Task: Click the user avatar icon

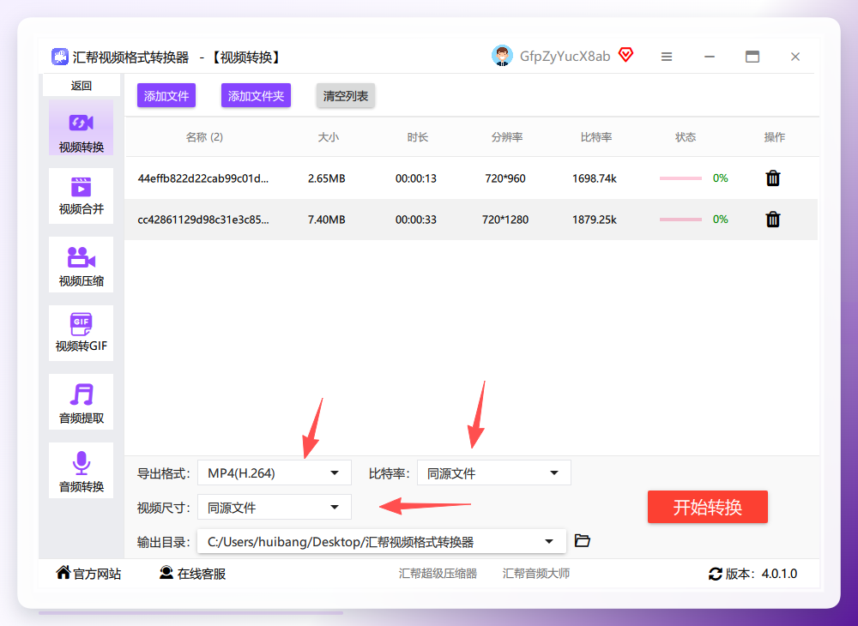Action: click(x=502, y=56)
